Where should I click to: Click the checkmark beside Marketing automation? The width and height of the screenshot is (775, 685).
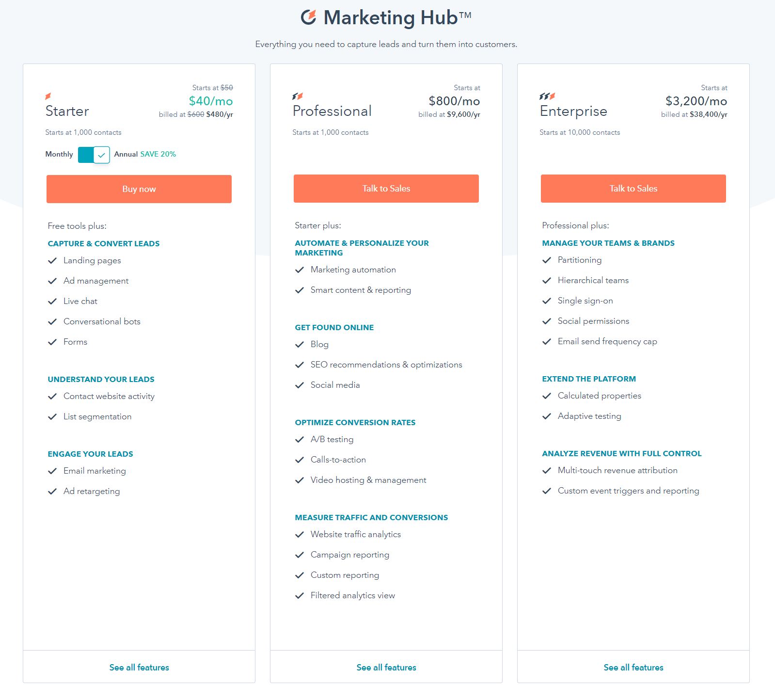300,270
